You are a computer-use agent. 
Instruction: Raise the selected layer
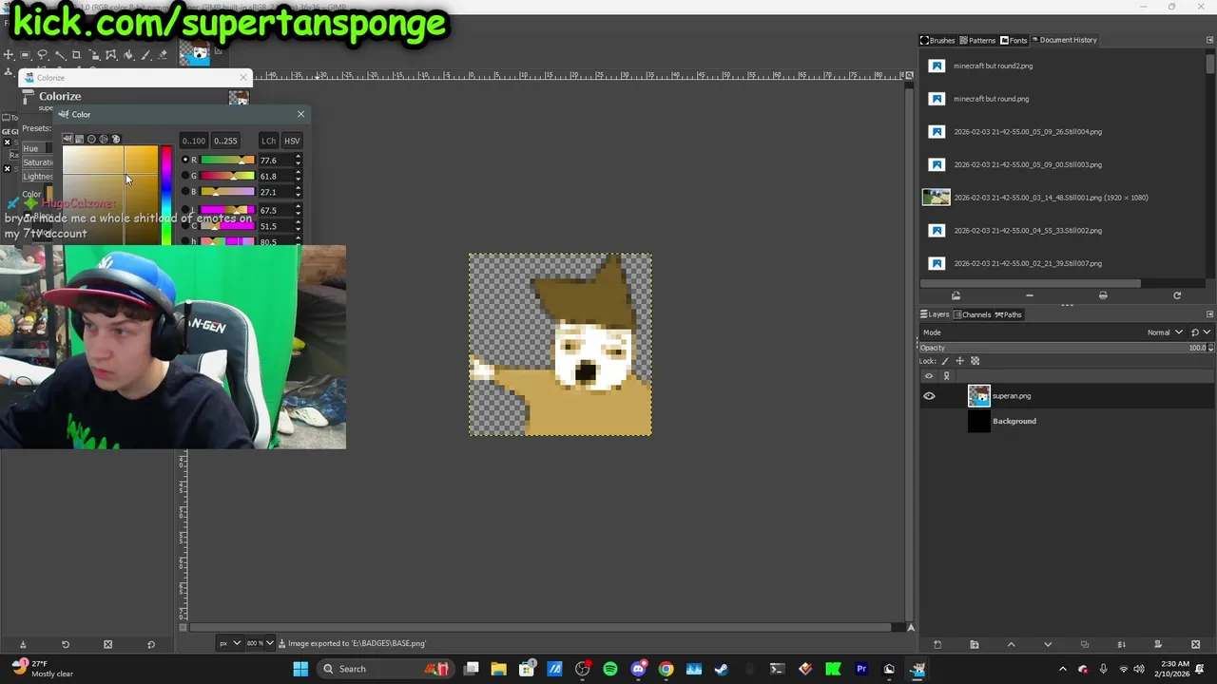tap(1011, 644)
